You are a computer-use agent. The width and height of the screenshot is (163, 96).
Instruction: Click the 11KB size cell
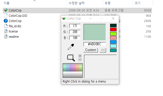point(148,36)
